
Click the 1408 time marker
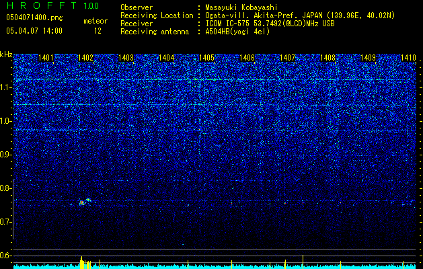click(328, 57)
